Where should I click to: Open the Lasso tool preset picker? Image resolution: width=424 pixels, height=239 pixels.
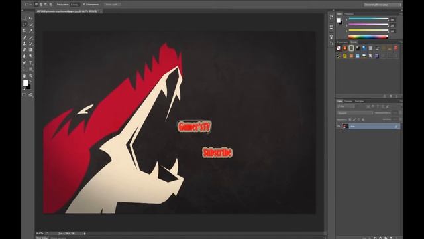pos(28,5)
